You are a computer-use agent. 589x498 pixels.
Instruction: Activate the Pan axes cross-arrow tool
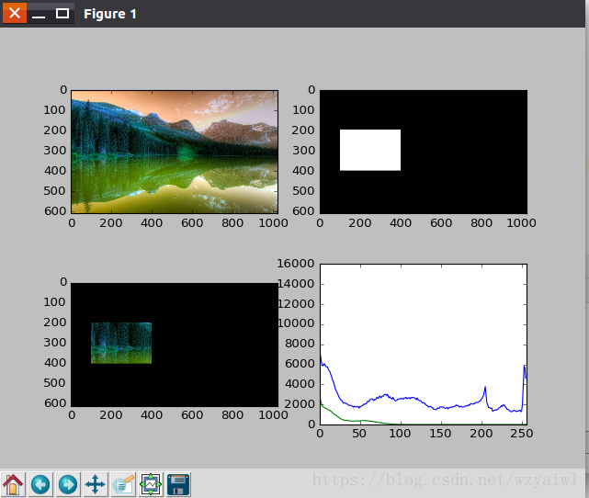tap(96, 484)
